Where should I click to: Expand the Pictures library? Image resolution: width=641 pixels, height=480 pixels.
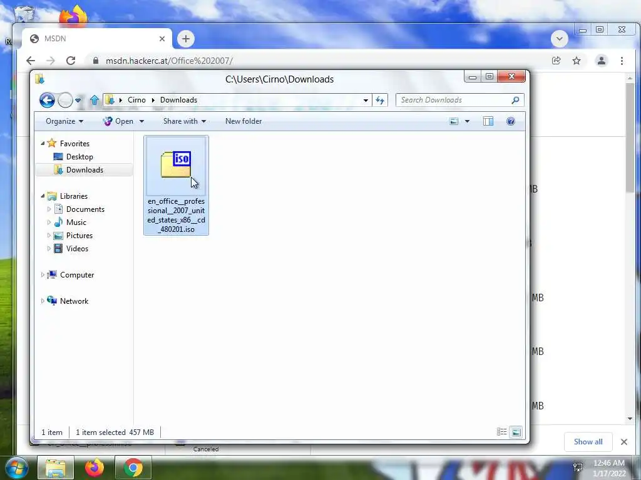[49, 236]
